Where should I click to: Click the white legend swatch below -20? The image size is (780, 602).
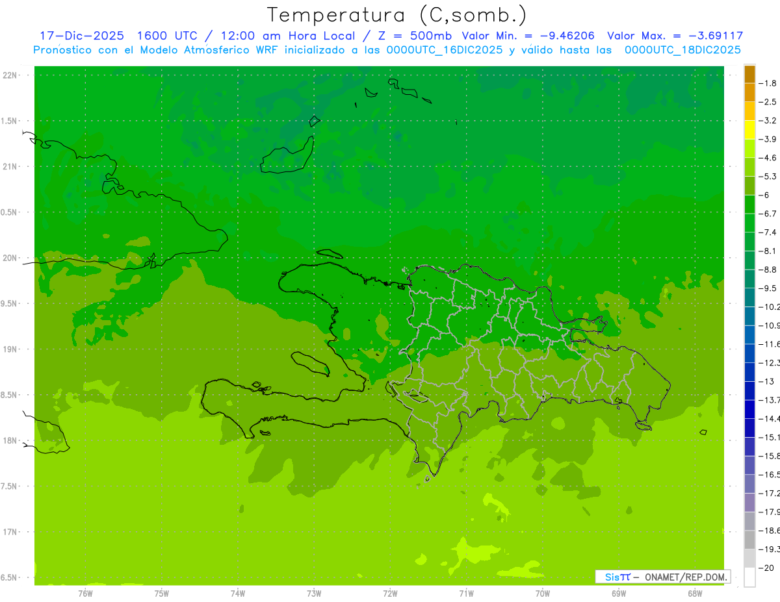tap(749, 577)
